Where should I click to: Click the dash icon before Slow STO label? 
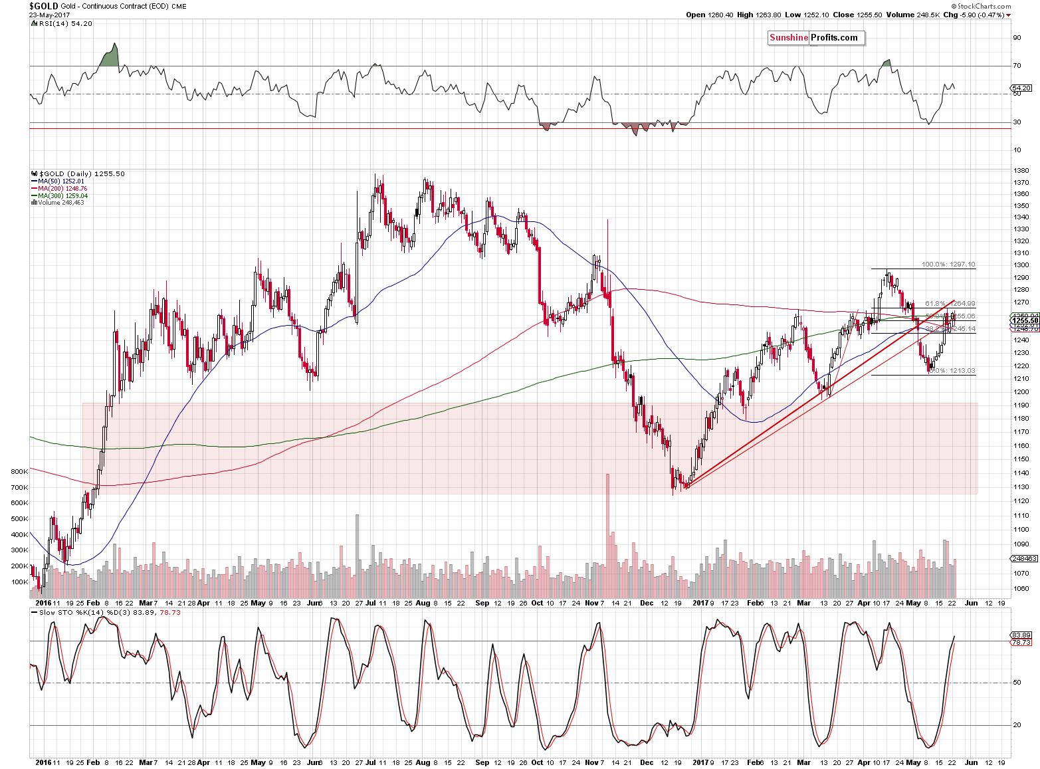click(x=35, y=612)
